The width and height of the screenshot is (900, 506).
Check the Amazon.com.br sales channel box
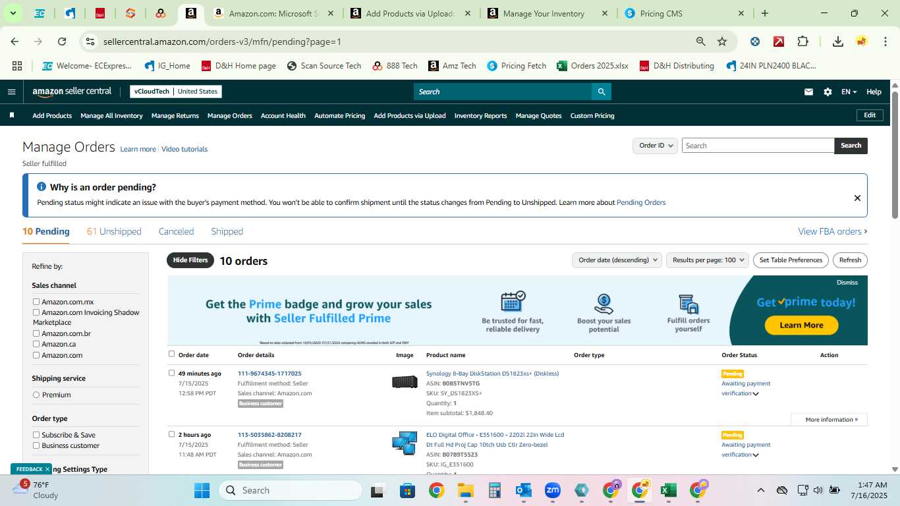(x=36, y=333)
